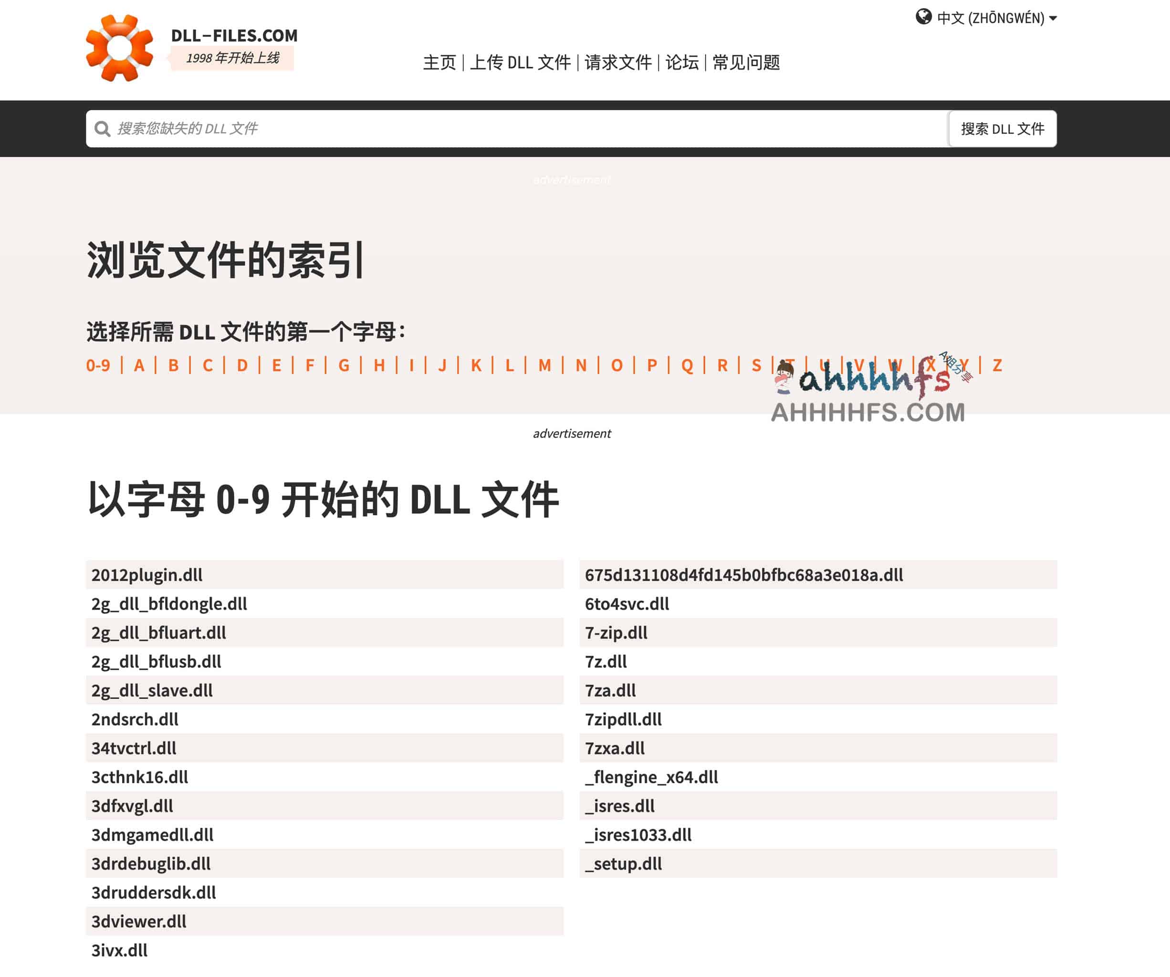Image resolution: width=1170 pixels, height=977 pixels.
Task: Open the _setup.dll file page
Action: [622, 864]
